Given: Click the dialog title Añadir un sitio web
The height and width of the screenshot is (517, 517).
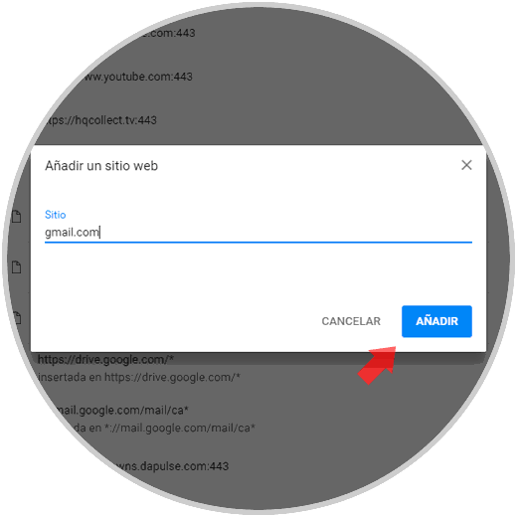Looking at the screenshot, I should tap(101, 166).
